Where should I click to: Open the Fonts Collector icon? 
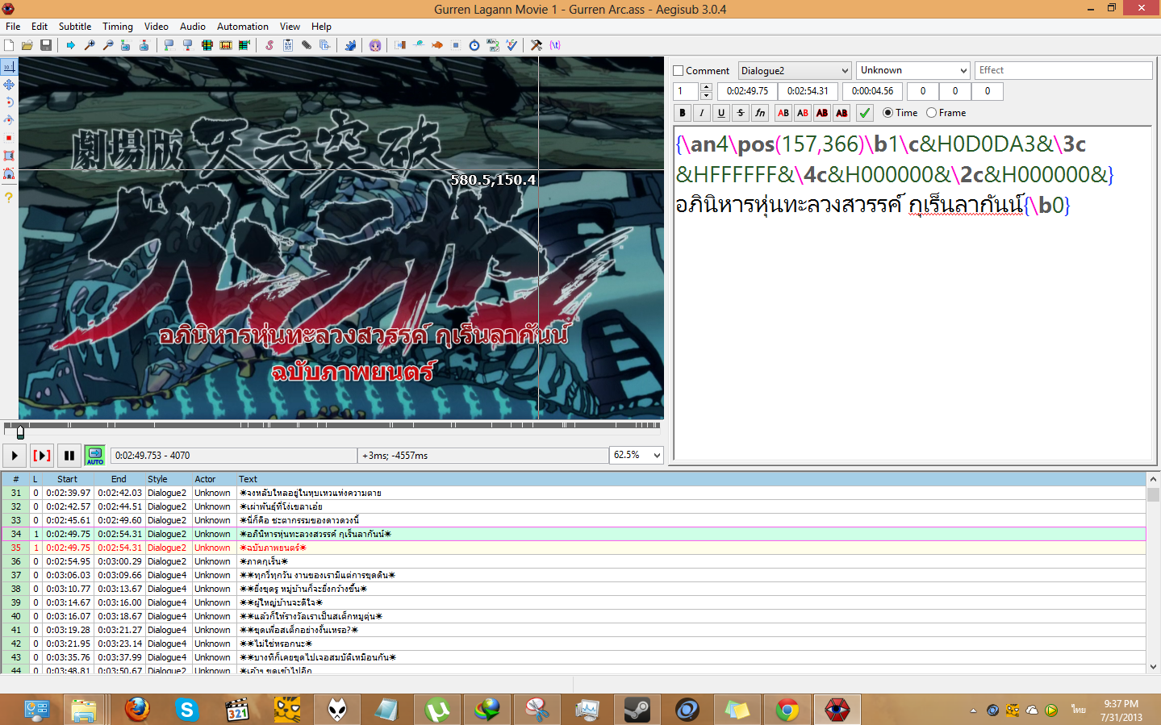(325, 45)
